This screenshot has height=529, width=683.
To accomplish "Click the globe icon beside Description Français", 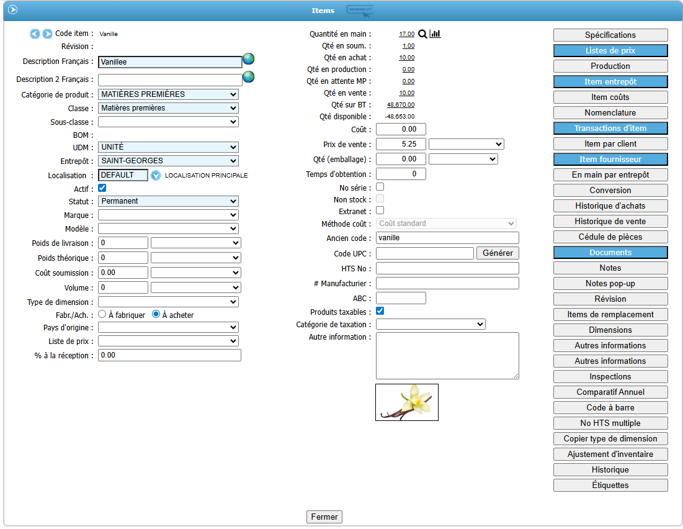I will click(249, 59).
